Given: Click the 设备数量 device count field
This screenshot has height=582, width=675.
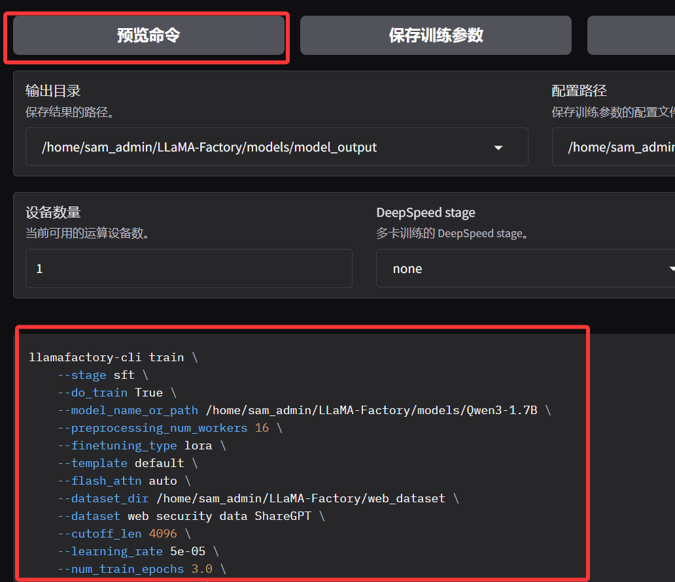Looking at the screenshot, I should (189, 268).
